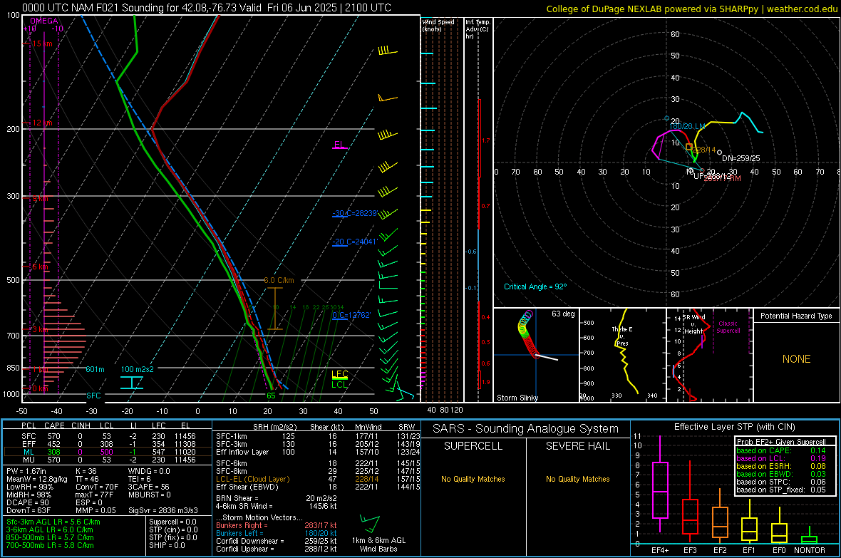Click the Wind Speed (knots) panel header
Screen dimensions: 841x558
coord(438,25)
